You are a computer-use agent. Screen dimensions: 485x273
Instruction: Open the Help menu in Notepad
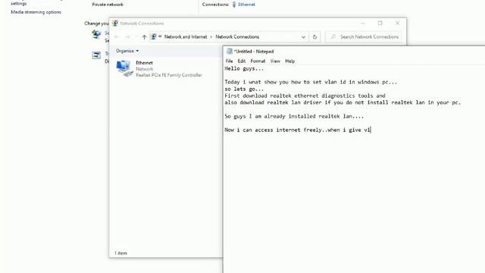point(289,61)
